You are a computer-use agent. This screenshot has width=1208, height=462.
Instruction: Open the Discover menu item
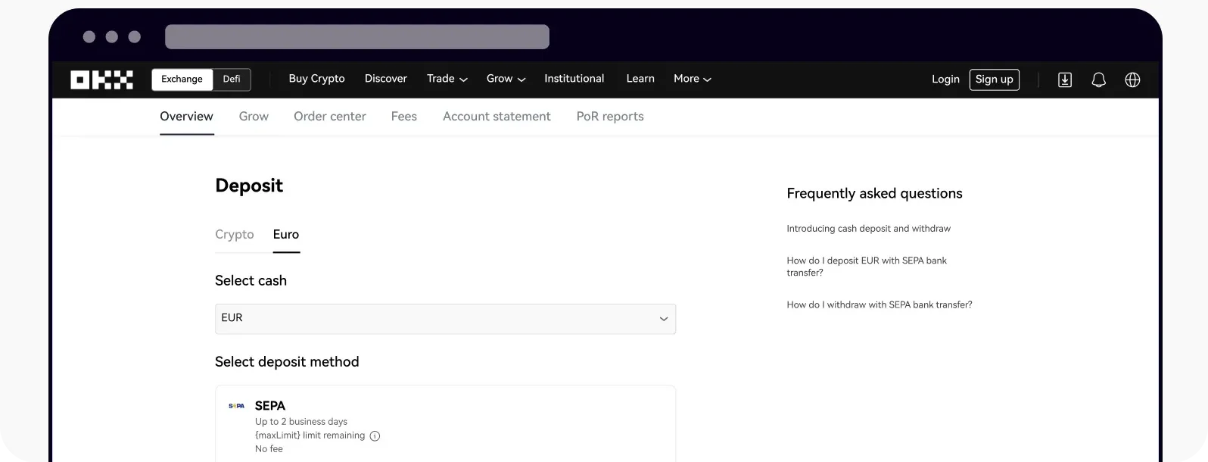[x=386, y=79]
